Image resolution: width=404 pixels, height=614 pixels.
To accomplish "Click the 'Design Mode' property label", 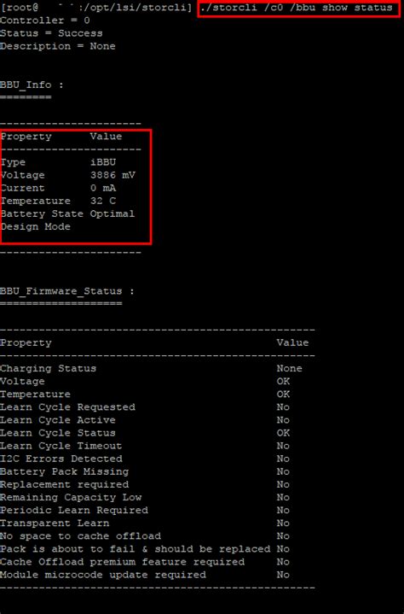I will [36, 226].
